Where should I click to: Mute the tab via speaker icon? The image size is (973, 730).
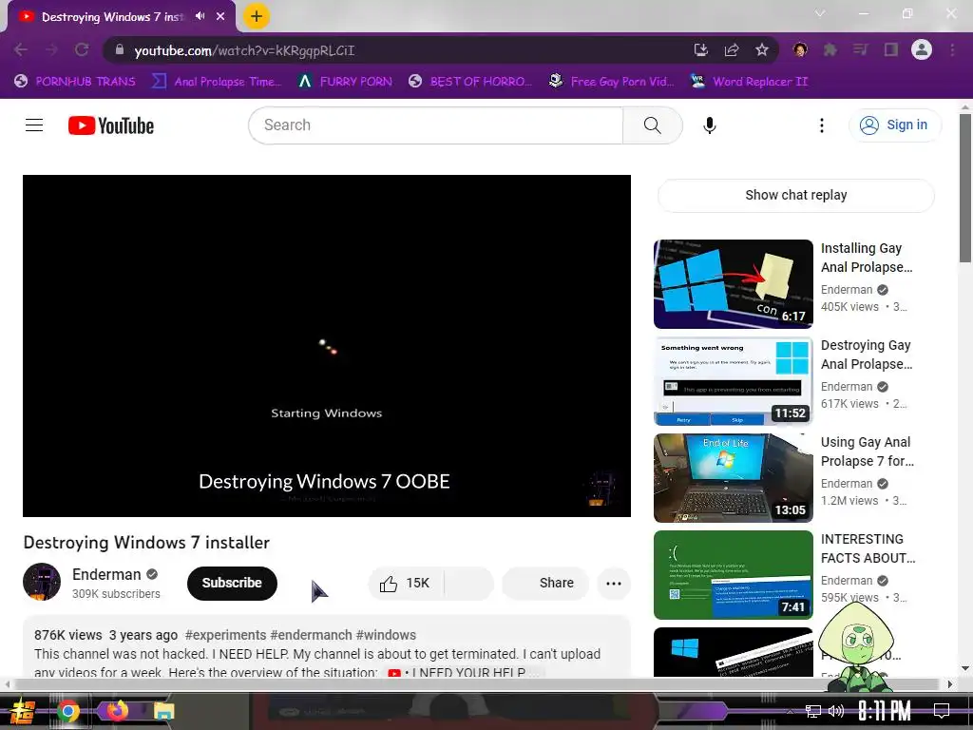(200, 16)
